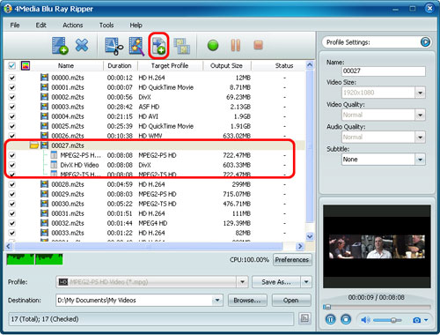
Task: Click the Merge files toolbar icon
Action: 182,46
